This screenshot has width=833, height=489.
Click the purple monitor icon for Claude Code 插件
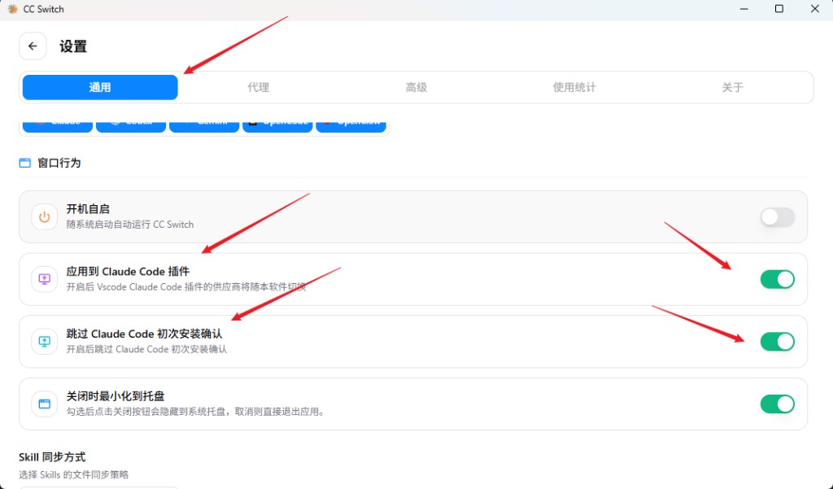pos(44,279)
